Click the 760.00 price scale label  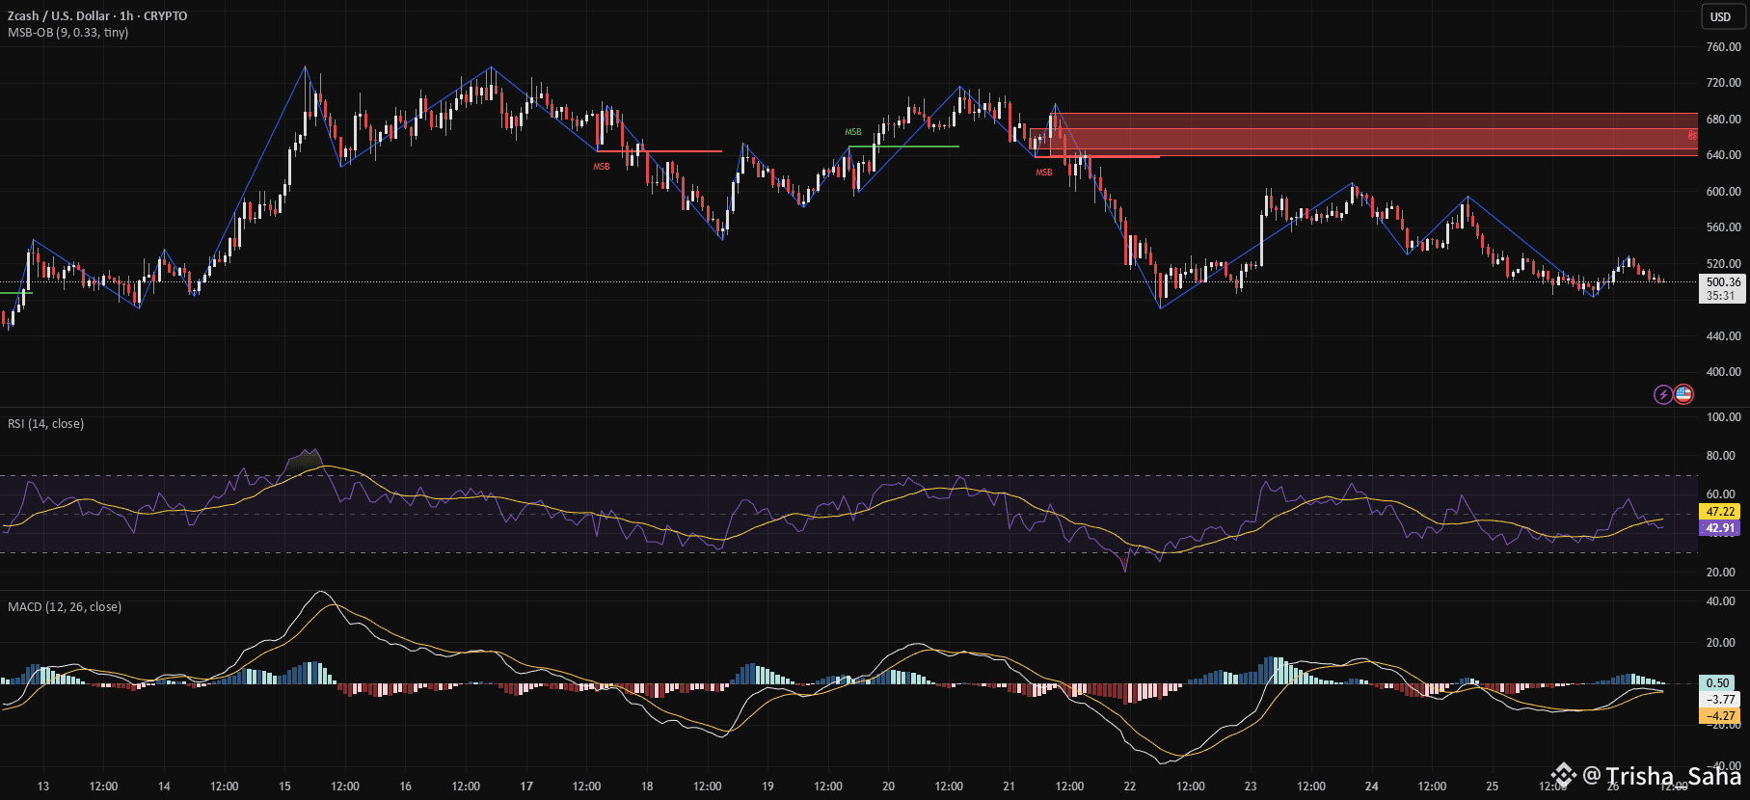point(1723,46)
